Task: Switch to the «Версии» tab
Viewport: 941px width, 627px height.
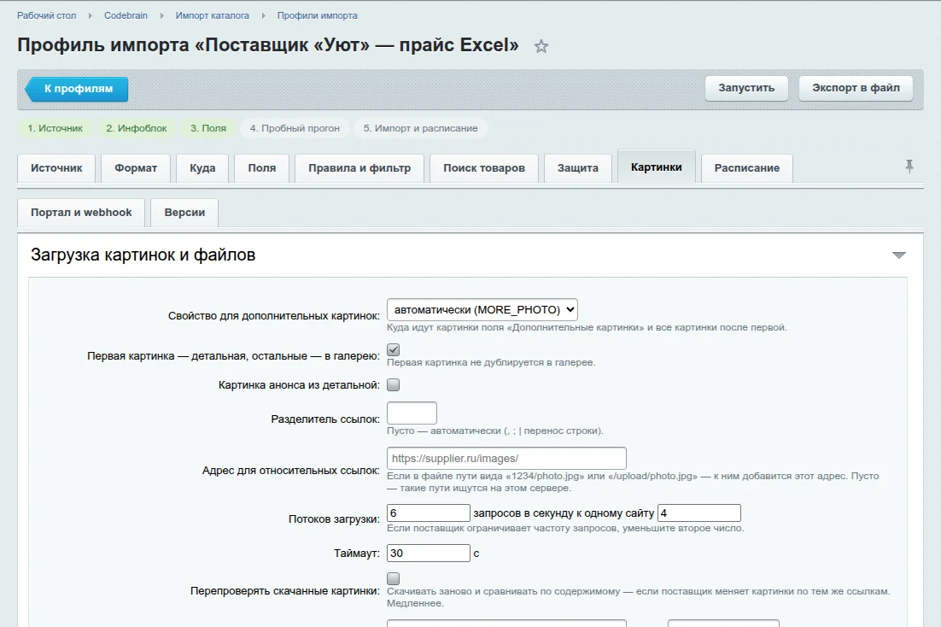Action: tap(184, 213)
